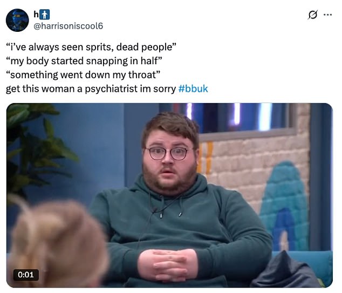Click the teal arch wall art
Image resolution: width=342 pixels, height=293 pixels.
click(x=285, y=207)
